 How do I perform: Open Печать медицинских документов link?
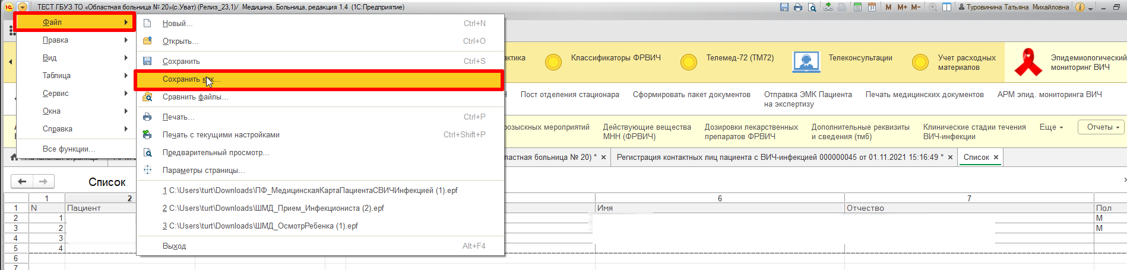924,95
